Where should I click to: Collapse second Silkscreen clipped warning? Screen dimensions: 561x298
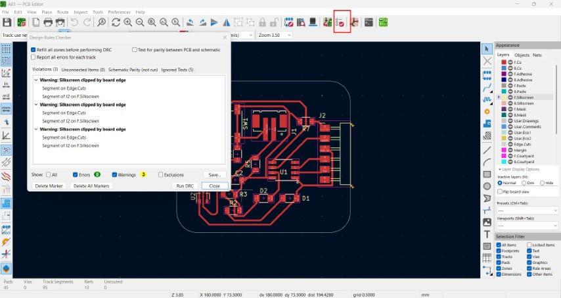pos(36,105)
